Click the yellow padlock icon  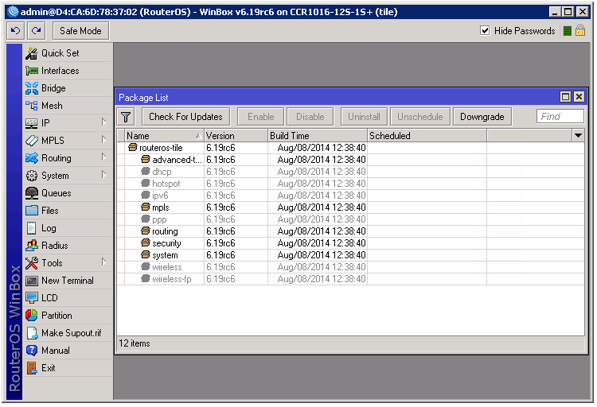[x=580, y=30]
